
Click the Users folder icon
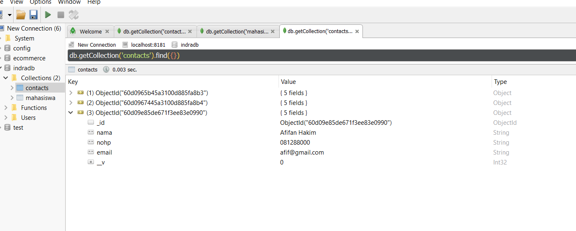click(14, 118)
